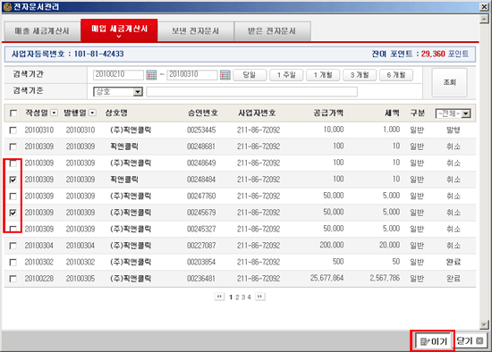Check the row with approval number 00203854

(x=13, y=263)
